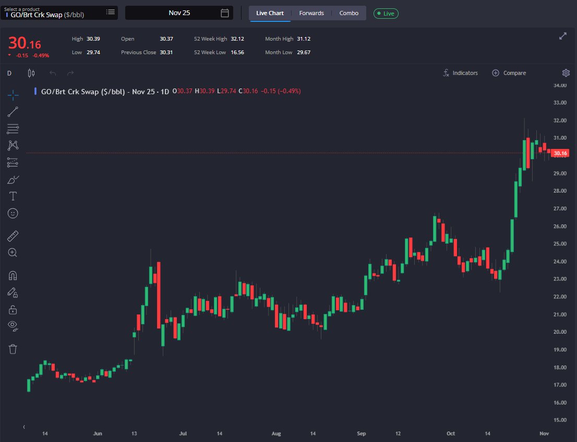Toggle the magnet snap mode
Viewport: 577px width, 442px height.
[x=13, y=275]
